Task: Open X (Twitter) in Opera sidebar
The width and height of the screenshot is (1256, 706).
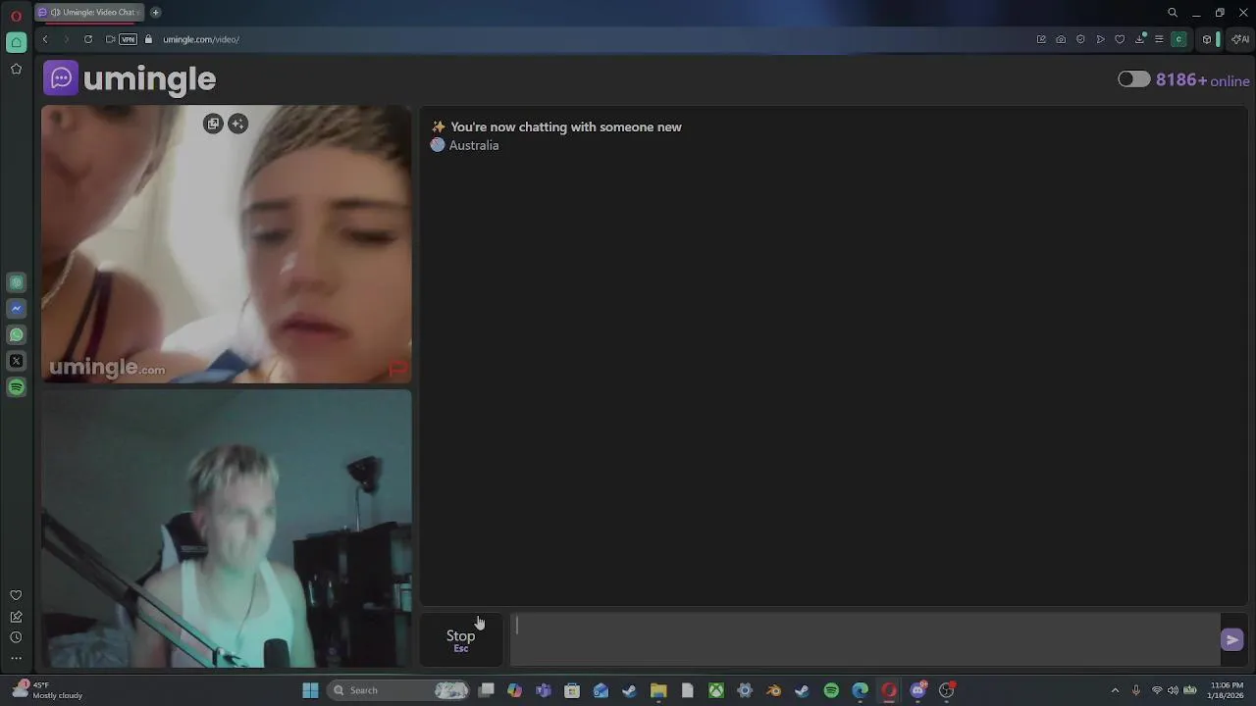Action: pyautogui.click(x=16, y=361)
